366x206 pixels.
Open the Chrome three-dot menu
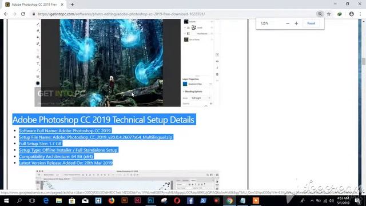click(360, 14)
